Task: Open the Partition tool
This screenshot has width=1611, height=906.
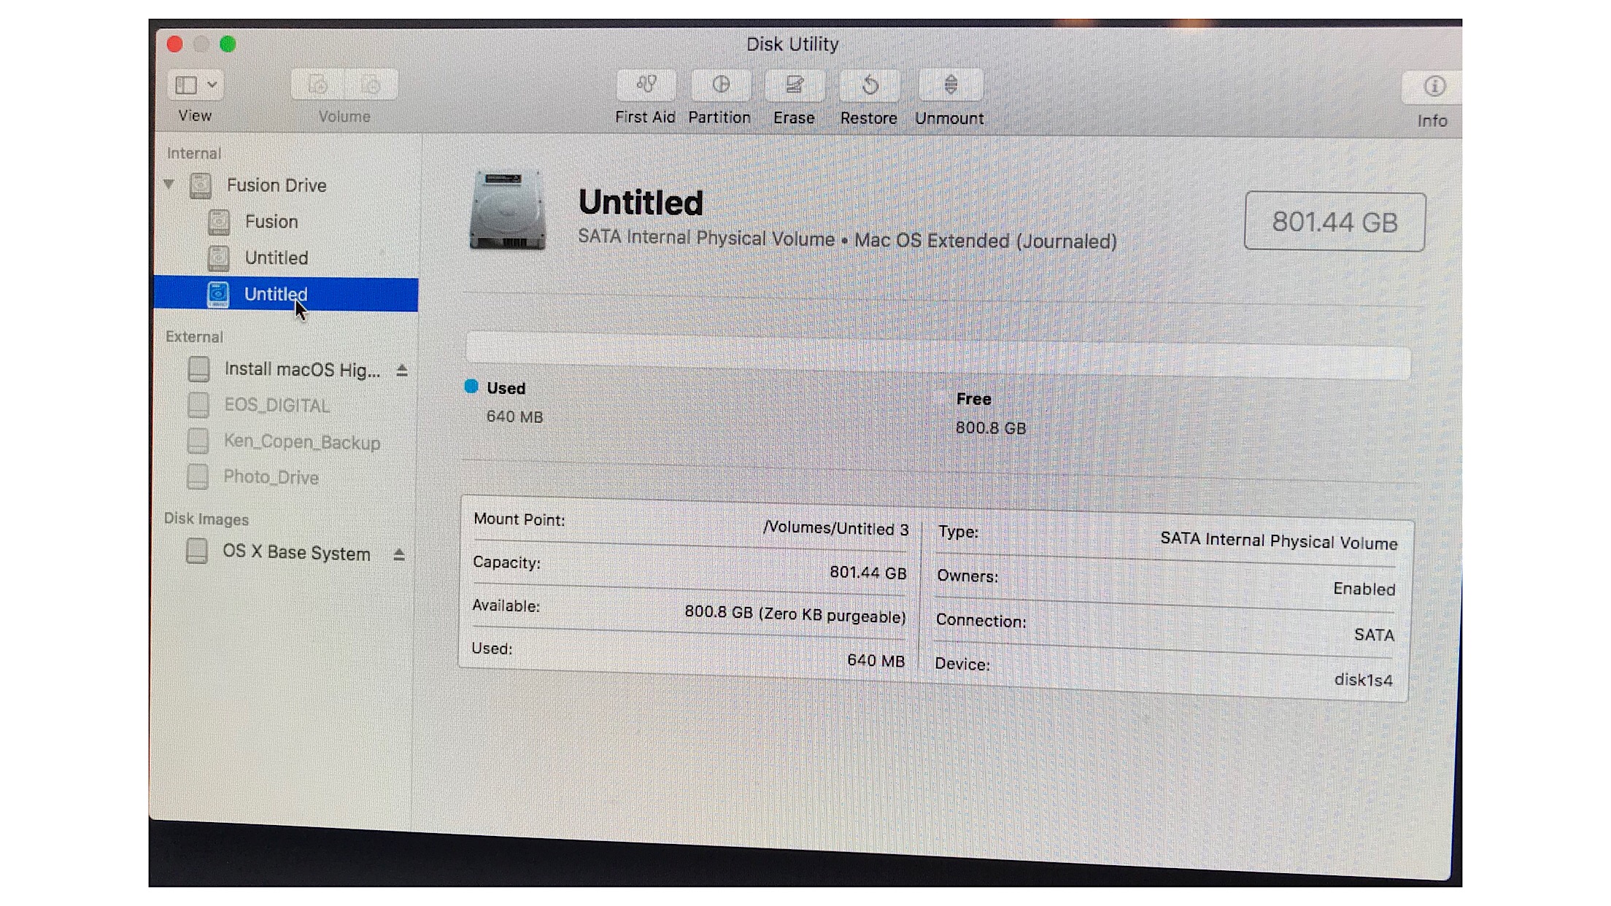Action: point(720,86)
